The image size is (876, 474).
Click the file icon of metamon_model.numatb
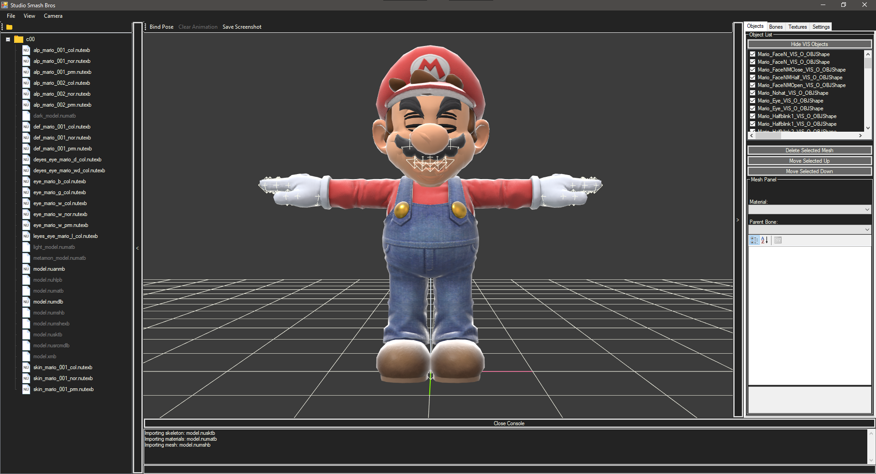pos(26,258)
